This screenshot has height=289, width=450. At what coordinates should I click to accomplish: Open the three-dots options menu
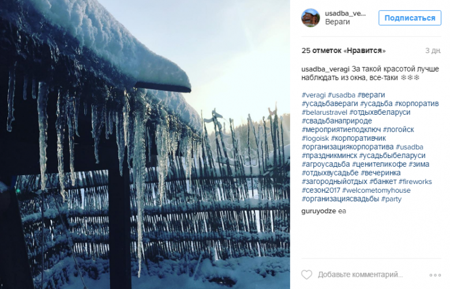(435, 275)
